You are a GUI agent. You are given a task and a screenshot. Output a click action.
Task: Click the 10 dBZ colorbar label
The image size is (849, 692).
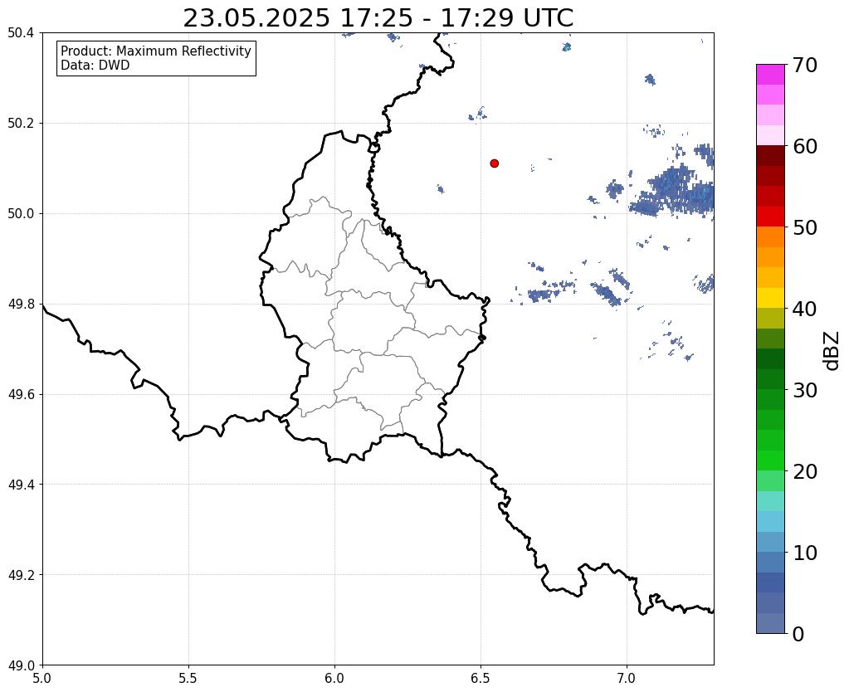click(x=805, y=553)
